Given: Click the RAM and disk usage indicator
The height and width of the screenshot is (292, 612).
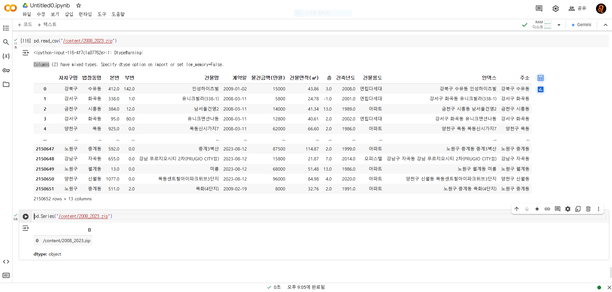Looking at the screenshot, I should tap(542, 25).
